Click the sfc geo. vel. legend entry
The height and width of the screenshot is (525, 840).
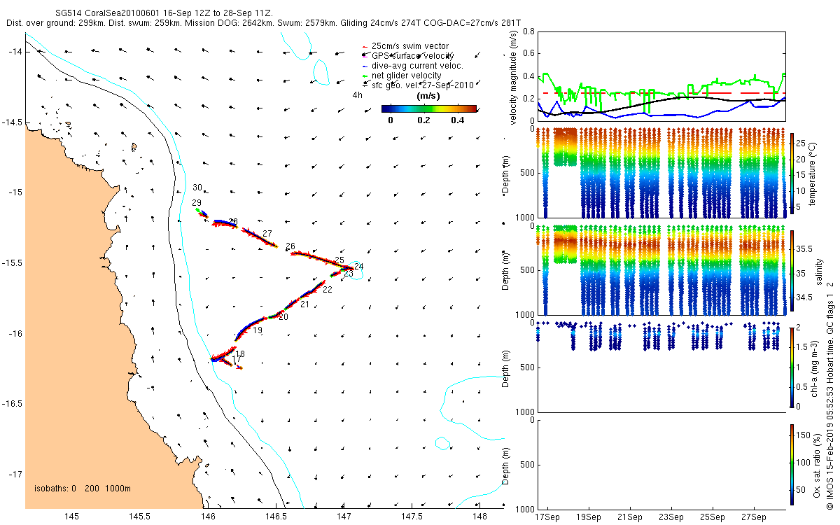[x=417, y=85]
